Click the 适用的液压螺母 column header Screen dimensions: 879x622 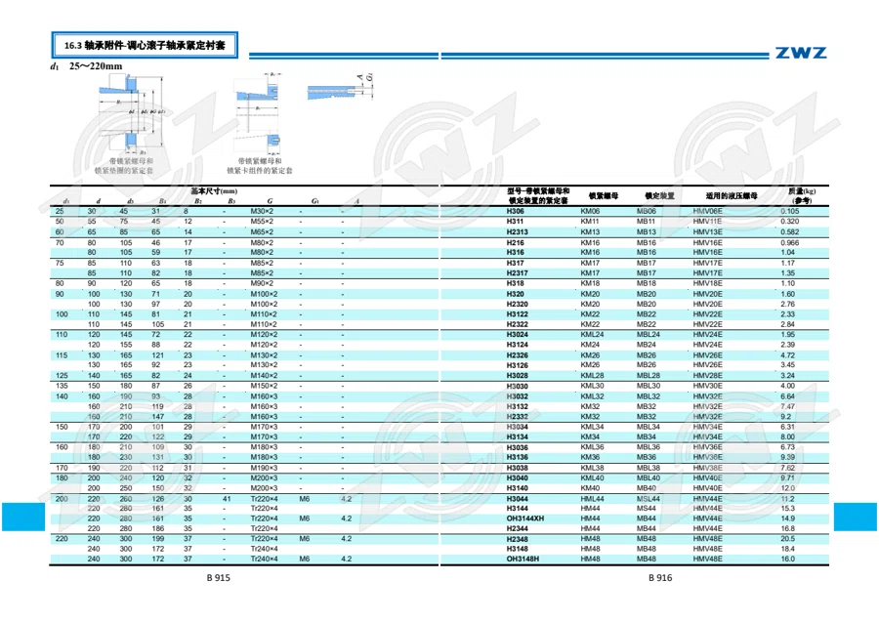pyautogui.click(x=732, y=195)
